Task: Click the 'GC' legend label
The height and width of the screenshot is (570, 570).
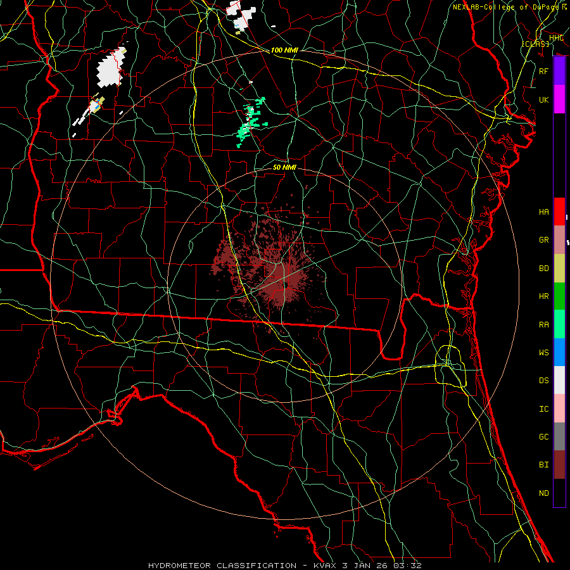Action: coord(543,437)
